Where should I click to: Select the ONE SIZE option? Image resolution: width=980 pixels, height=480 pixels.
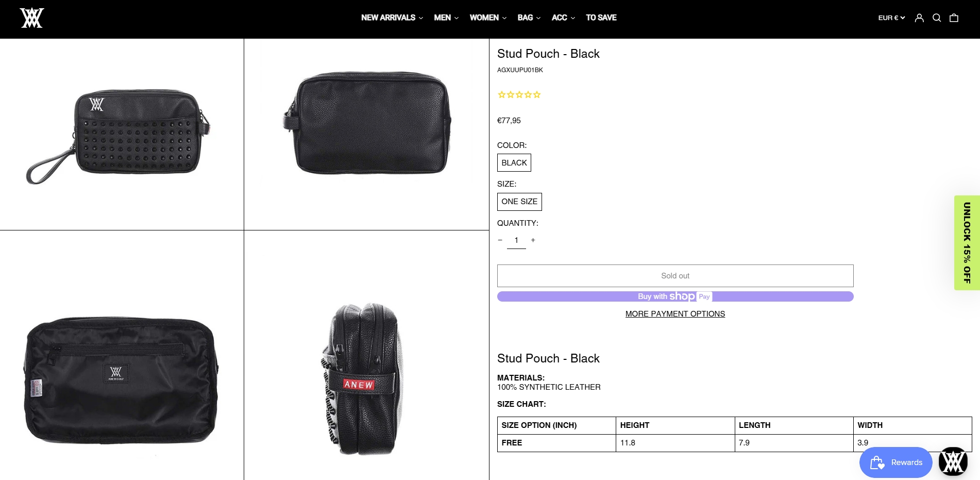tap(519, 202)
